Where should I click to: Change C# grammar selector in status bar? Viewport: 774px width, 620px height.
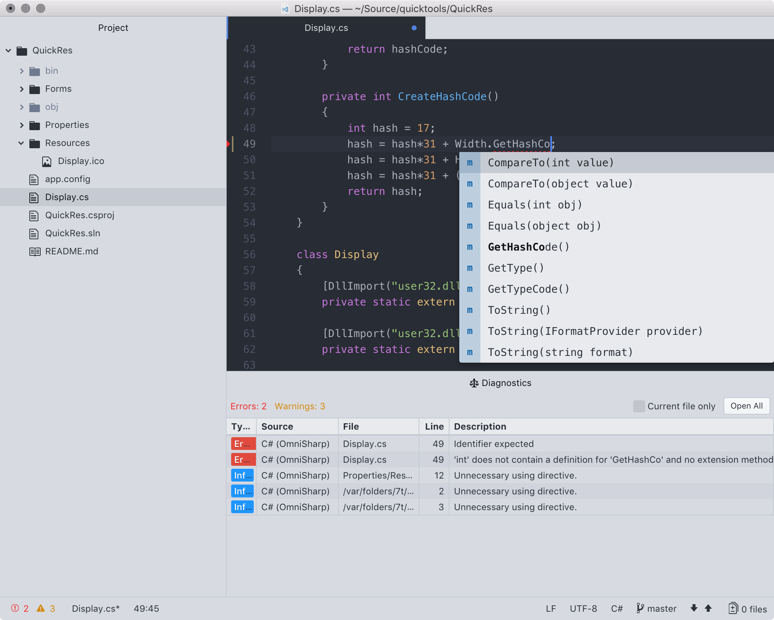[617, 609]
